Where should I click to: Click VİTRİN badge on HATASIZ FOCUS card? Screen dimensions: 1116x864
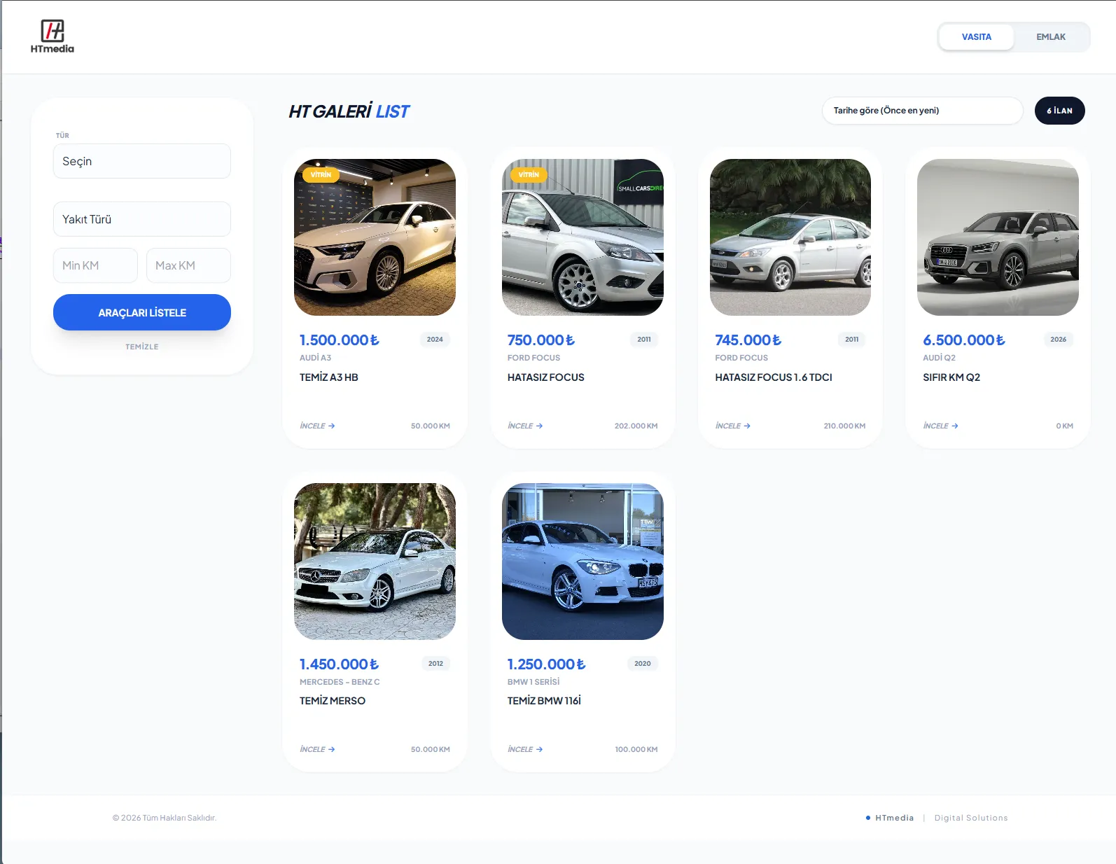click(x=529, y=174)
